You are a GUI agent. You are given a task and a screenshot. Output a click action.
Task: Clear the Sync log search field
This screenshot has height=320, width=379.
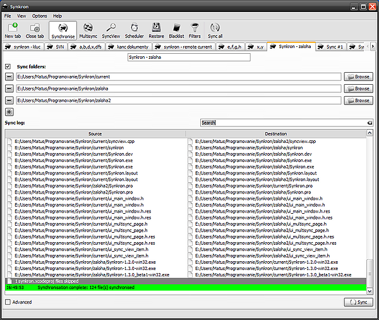pos(370,123)
